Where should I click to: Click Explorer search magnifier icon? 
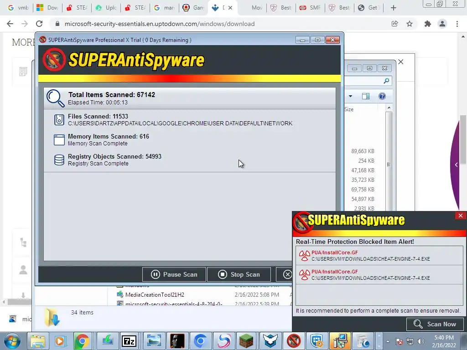386,81
